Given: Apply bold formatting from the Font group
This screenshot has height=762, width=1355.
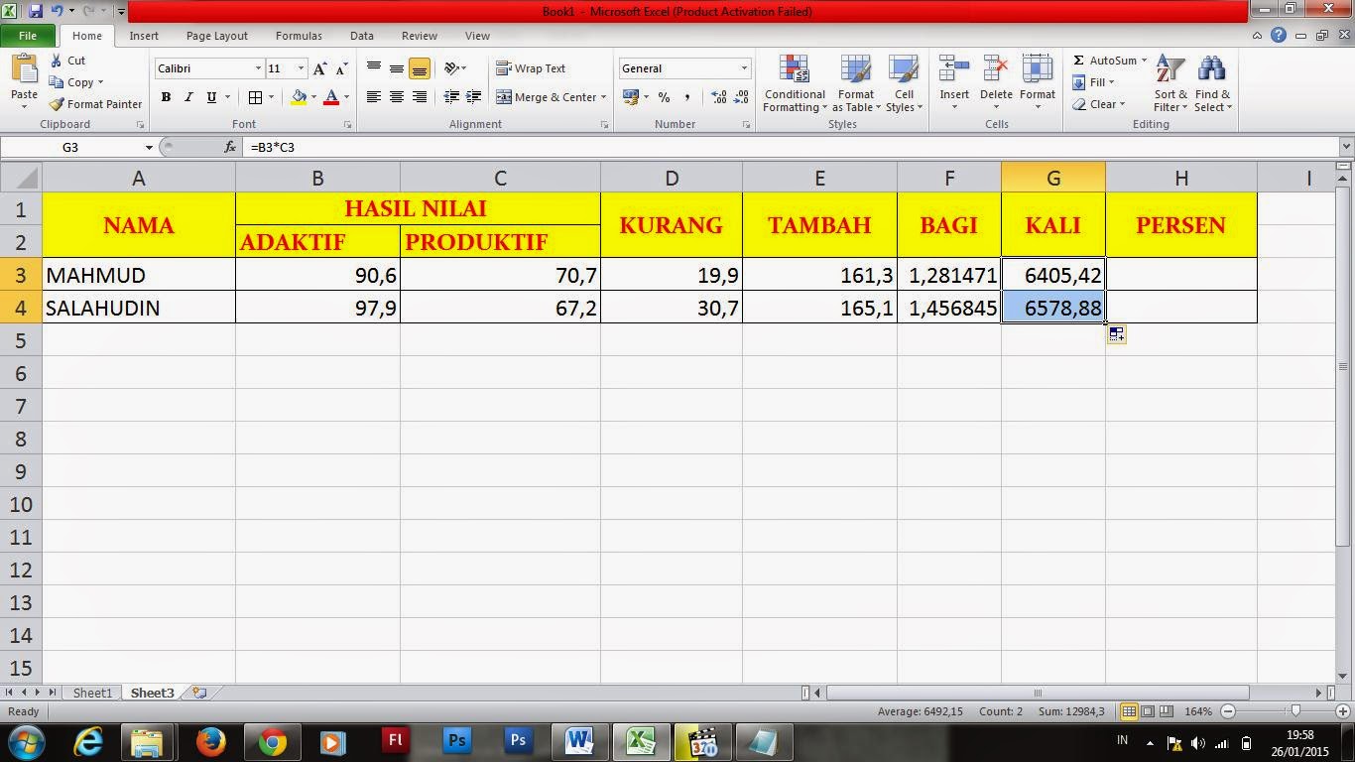Looking at the screenshot, I should (166, 97).
